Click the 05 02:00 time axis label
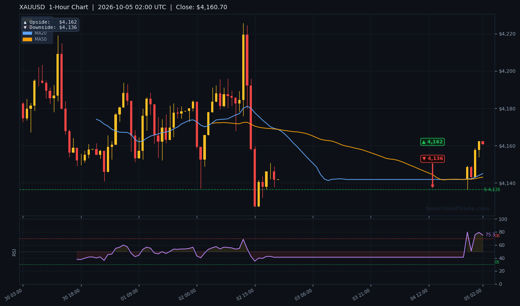Viewport: 520px width, 306px height. coord(474,295)
